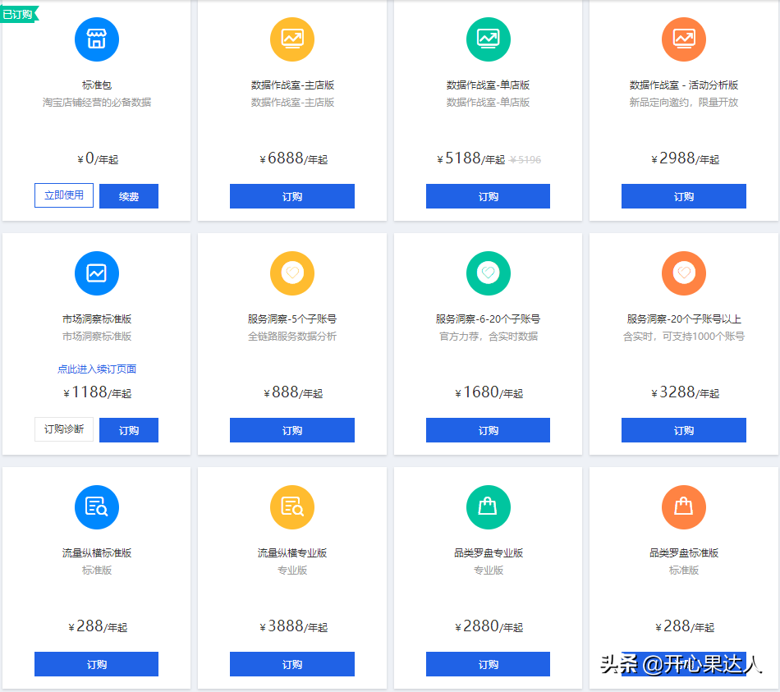Order 流量纵横专业版 with 订购 button
Screen dimensions: 780x692
292,663
